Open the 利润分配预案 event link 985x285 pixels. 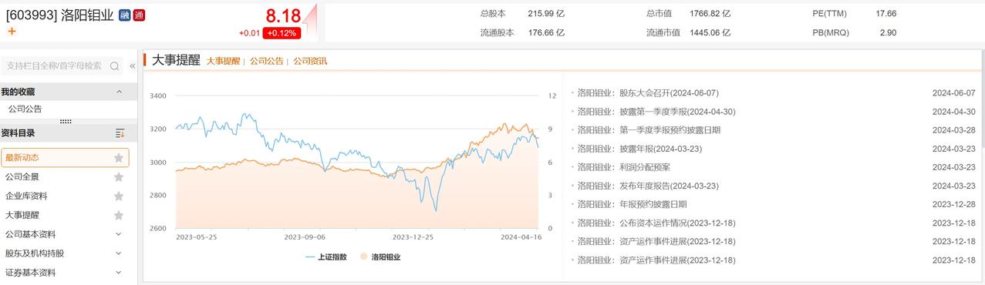pyautogui.click(x=624, y=167)
